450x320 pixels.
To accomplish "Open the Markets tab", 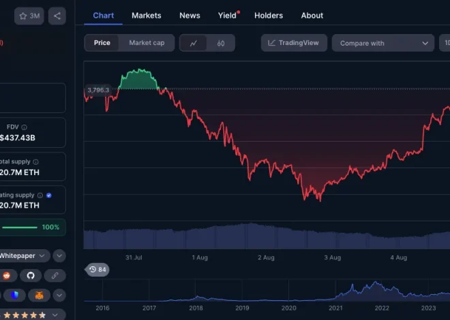I will (x=147, y=16).
